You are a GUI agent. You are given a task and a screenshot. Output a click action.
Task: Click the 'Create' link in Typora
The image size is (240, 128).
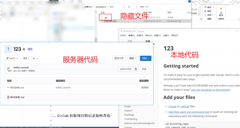[173, 106]
